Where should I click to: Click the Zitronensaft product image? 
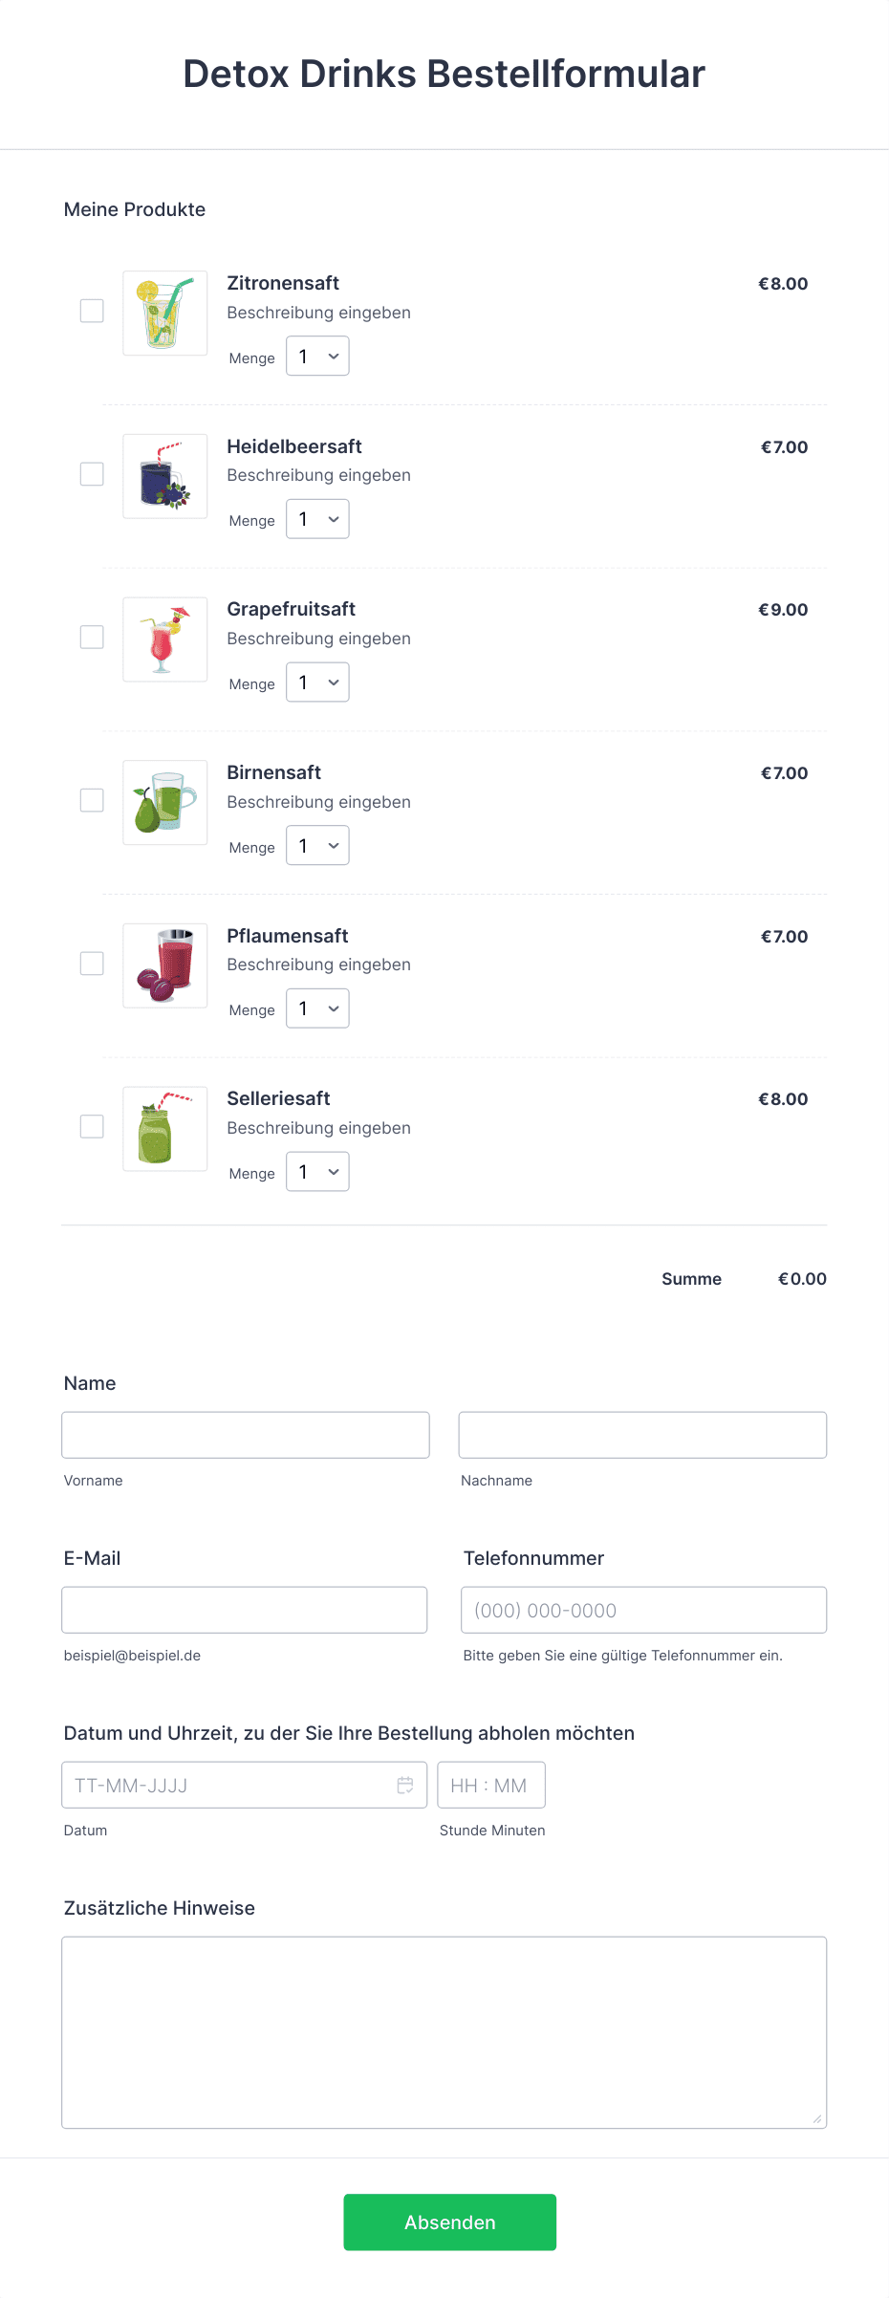[x=165, y=314]
